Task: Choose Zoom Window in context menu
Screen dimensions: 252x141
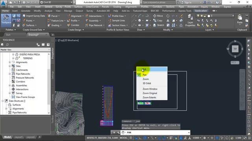Action: point(152,89)
